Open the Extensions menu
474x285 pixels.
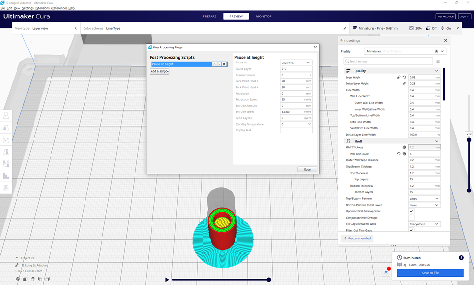42,8
